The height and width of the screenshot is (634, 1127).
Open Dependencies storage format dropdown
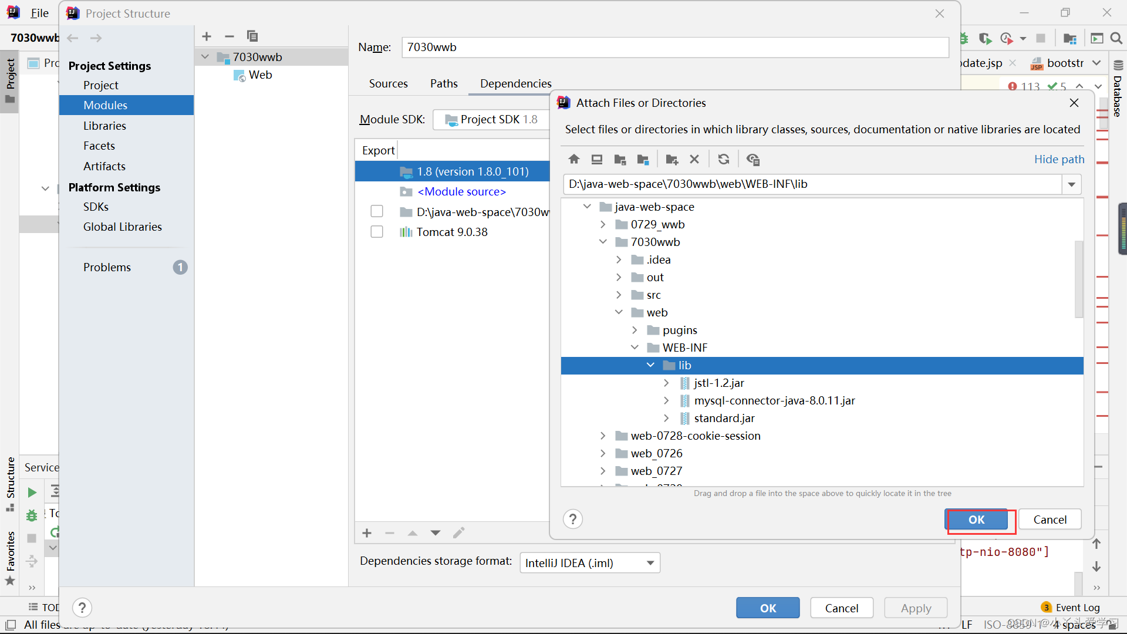click(590, 563)
